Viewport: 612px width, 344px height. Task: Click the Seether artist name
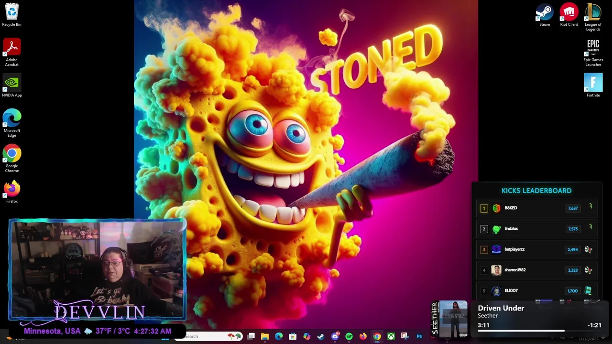pyautogui.click(x=488, y=316)
